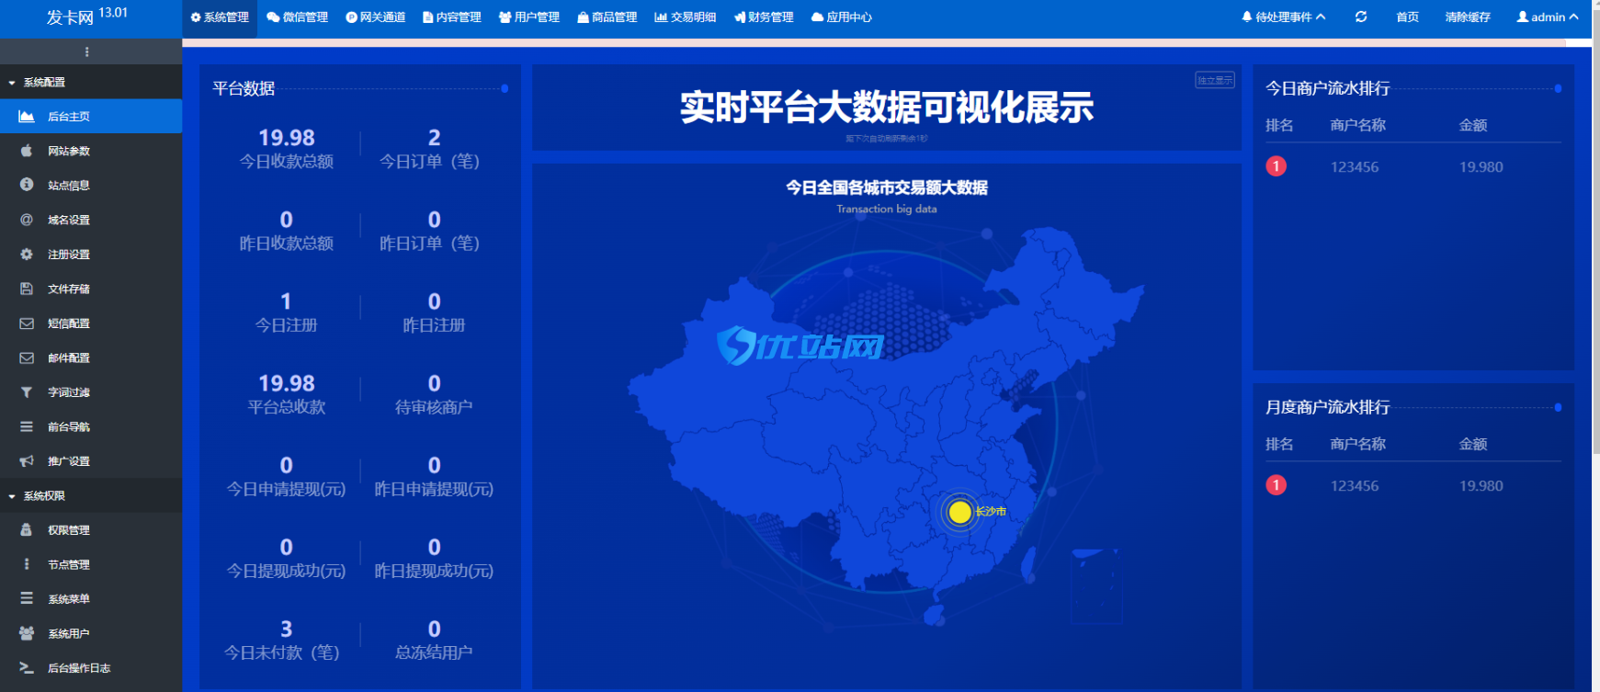1600x692 pixels.
Task: Click the yellow 长沙市 map marker
Action: [959, 512]
